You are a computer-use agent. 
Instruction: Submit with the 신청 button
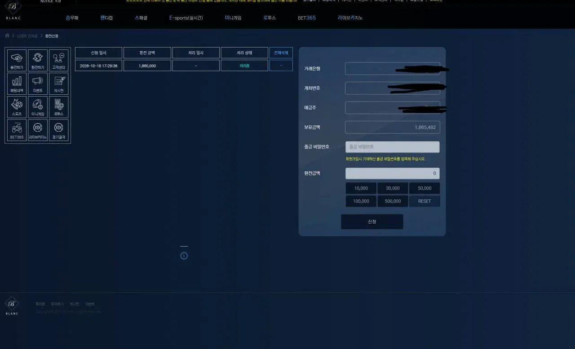[372, 221]
